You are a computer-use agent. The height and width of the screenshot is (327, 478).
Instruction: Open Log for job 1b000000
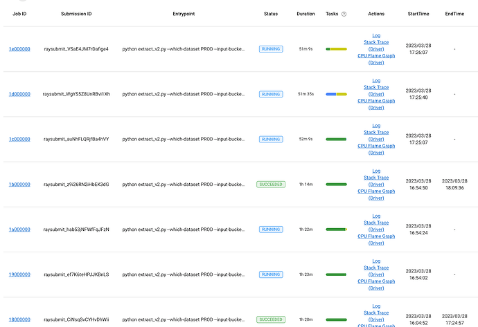coord(376,171)
